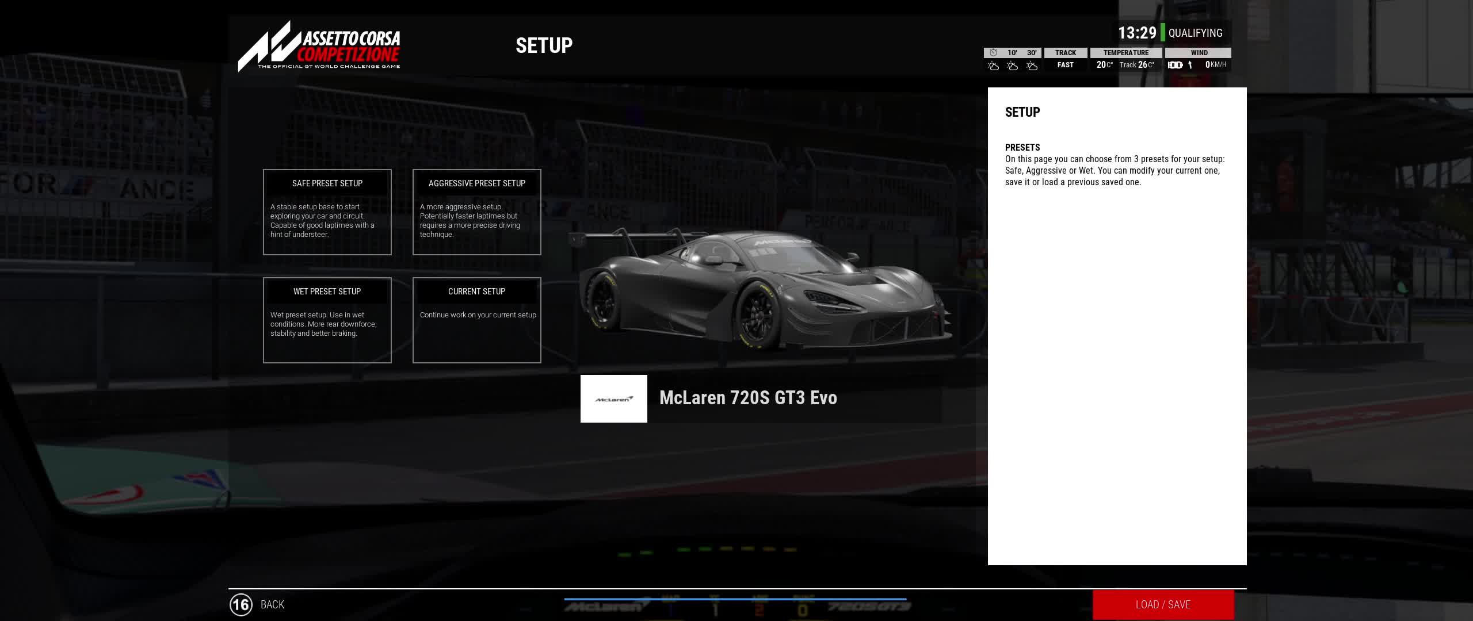Click the TRACK status header
1473x621 pixels.
1065,52
